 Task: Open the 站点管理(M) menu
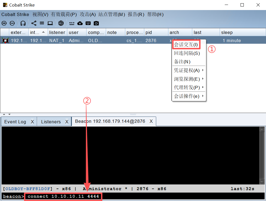pos(112,14)
